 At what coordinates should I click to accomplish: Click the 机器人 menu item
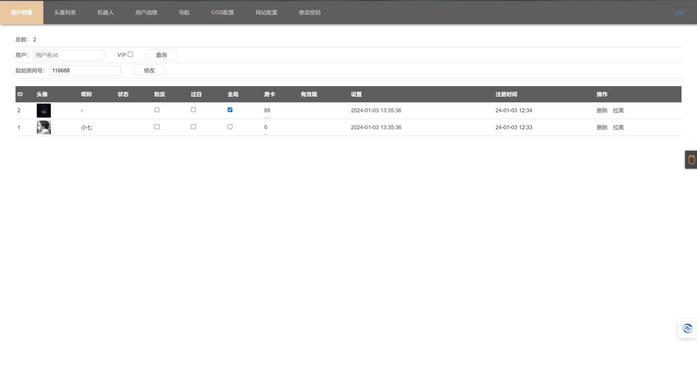[105, 13]
